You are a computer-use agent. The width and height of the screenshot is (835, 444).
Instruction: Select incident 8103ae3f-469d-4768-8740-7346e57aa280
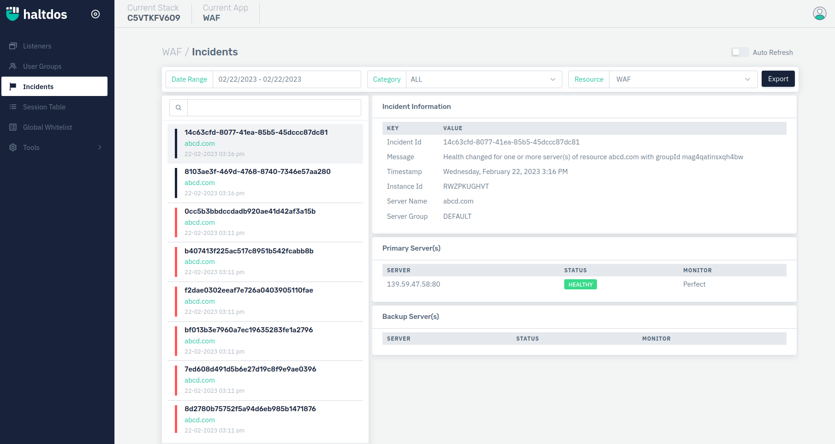(265, 183)
